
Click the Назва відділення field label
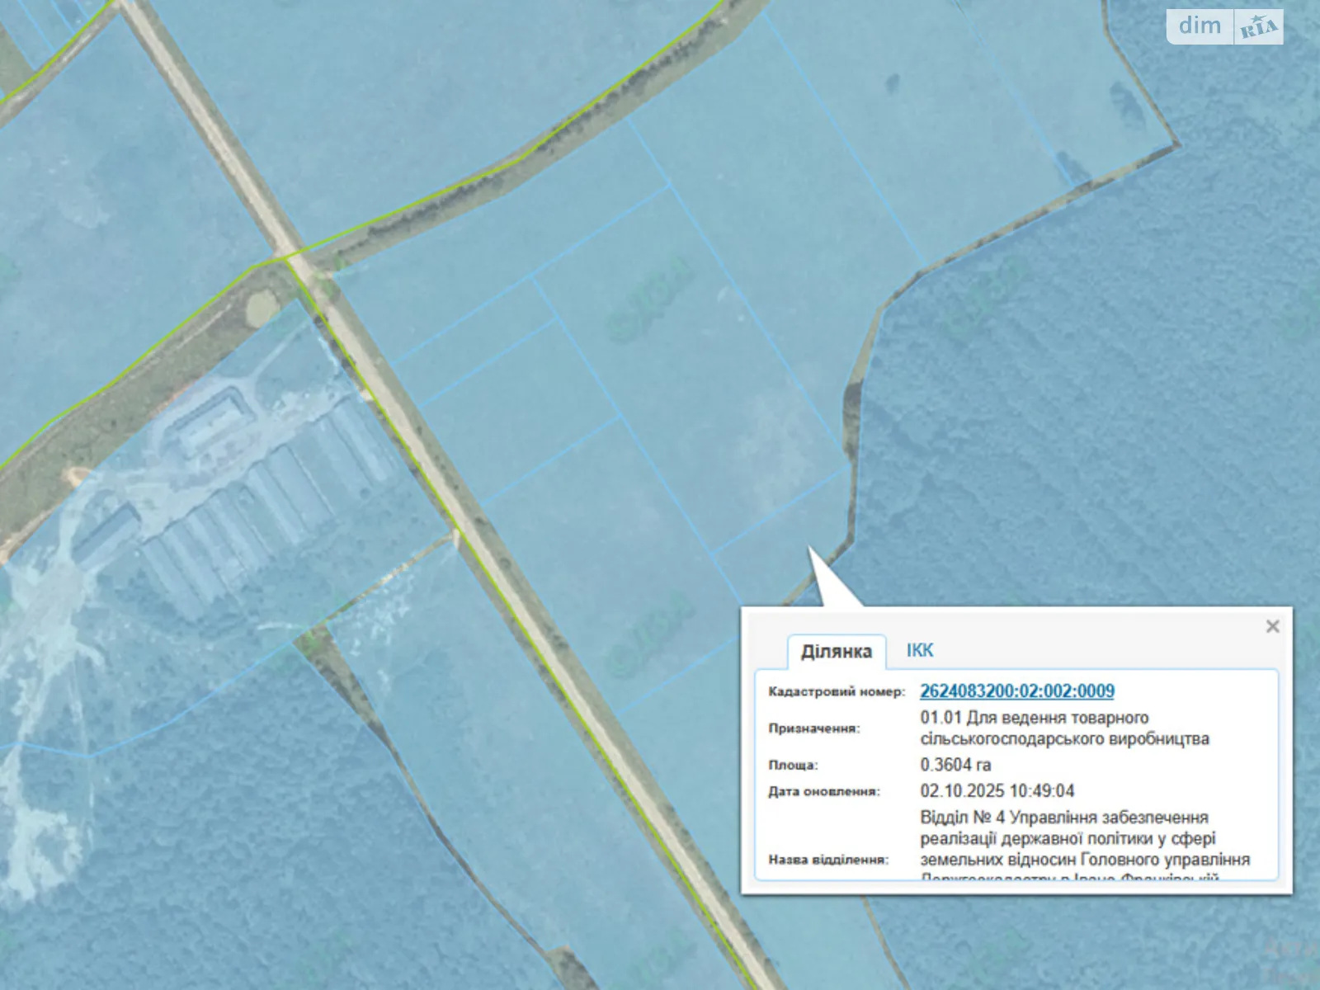click(827, 860)
